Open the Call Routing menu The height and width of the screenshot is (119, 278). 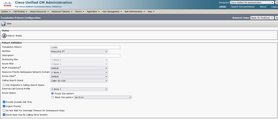[x=20, y=11]
